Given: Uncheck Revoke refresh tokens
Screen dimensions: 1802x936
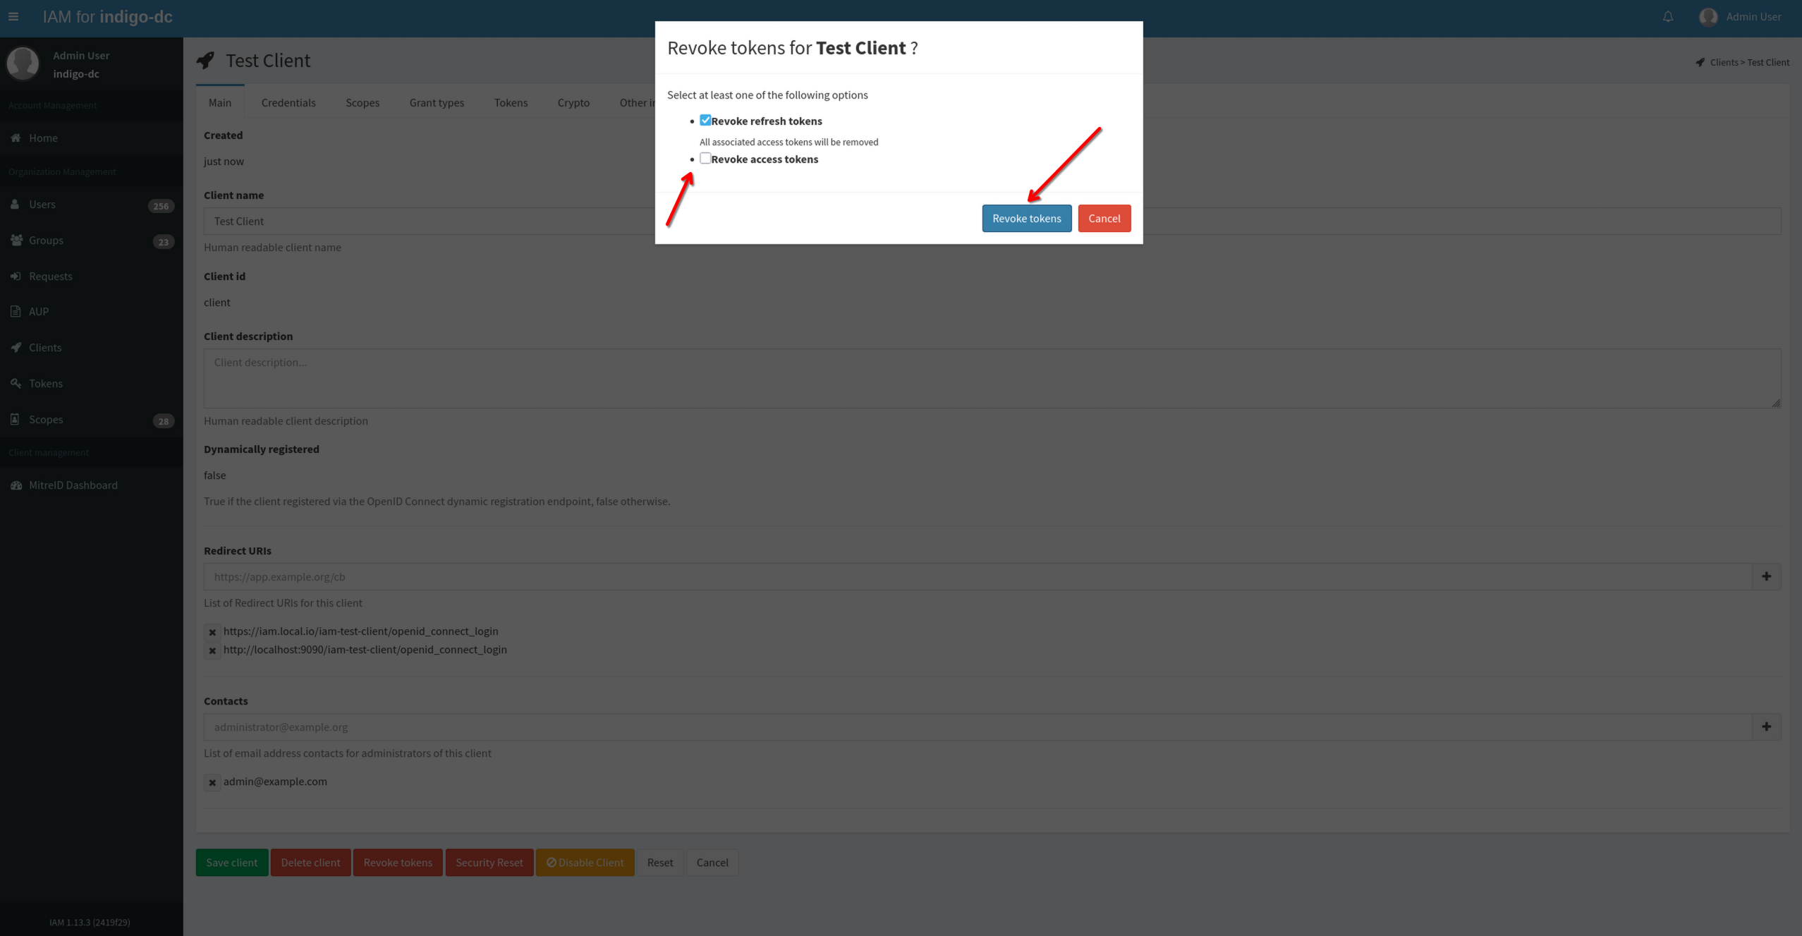Looking at the screenshot, I should 705,120.
